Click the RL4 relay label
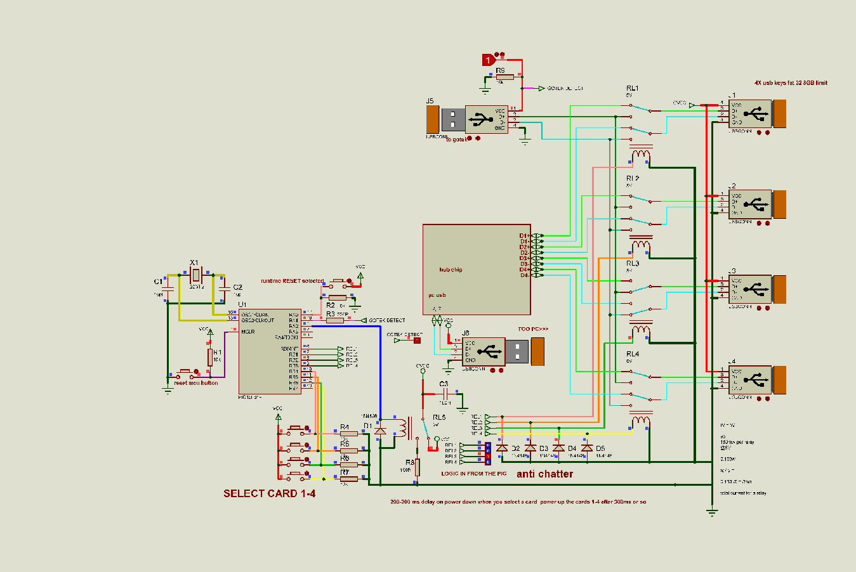 click(x=633, y=354)
